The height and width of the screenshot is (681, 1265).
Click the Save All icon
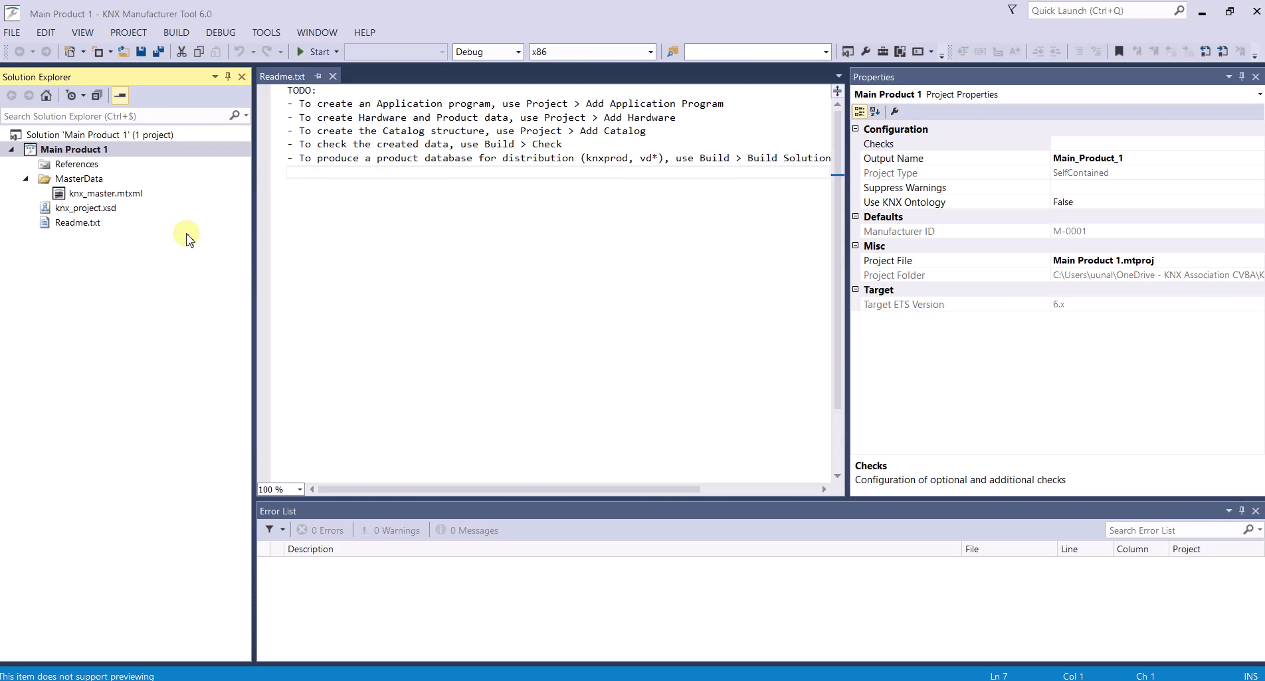pos(158,52)
